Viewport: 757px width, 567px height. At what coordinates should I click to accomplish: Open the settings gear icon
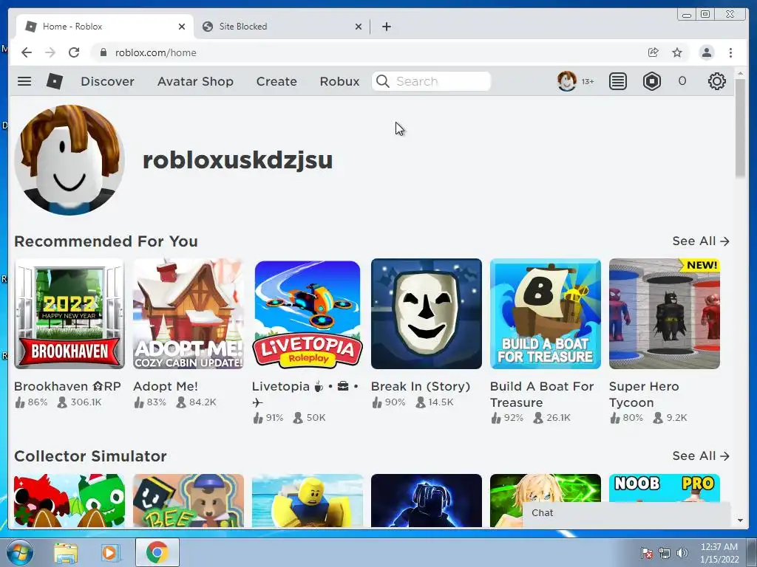716,81
